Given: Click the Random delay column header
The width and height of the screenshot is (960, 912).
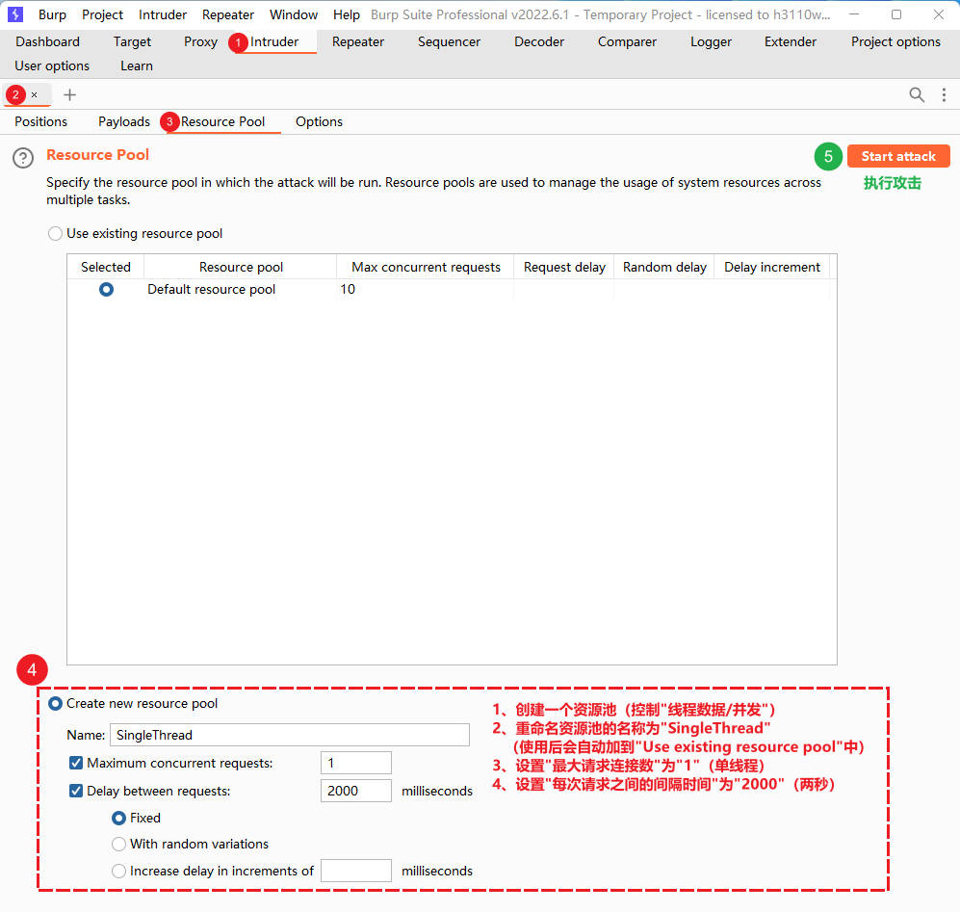Looking at the screenshot, I should point(664,267).
